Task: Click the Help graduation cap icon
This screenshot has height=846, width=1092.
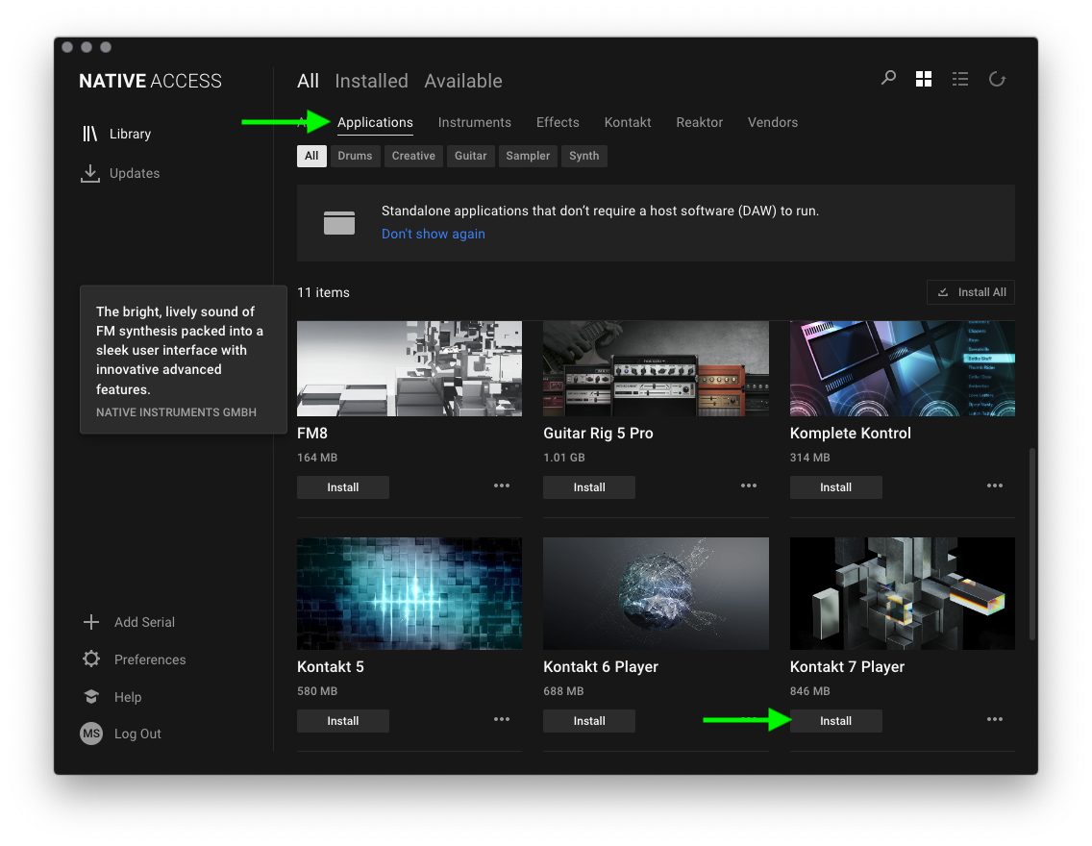Action: click(91, 696)
